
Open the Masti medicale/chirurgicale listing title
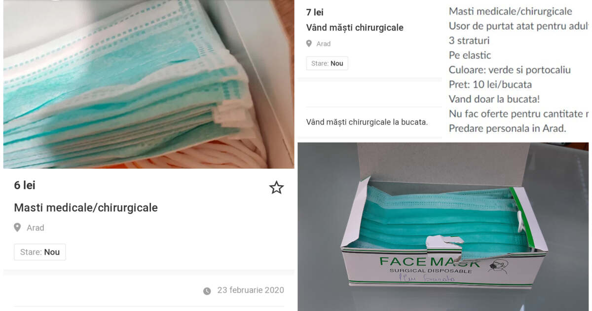86,208
